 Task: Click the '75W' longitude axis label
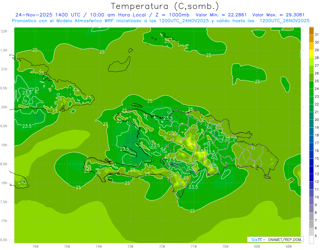67,246
